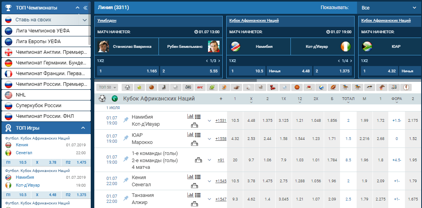Open Чемпионат Германии. Бундеслига
Screen dimensions: 422x208
coord(46,63)
